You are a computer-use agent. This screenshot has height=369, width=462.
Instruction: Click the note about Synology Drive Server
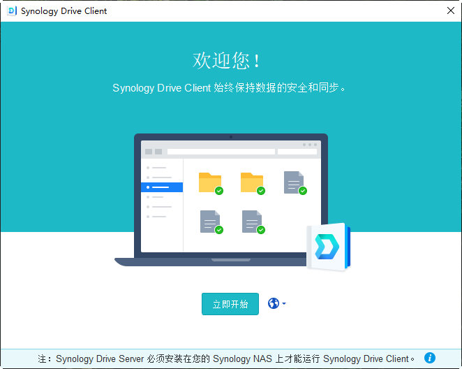[226, 359]
